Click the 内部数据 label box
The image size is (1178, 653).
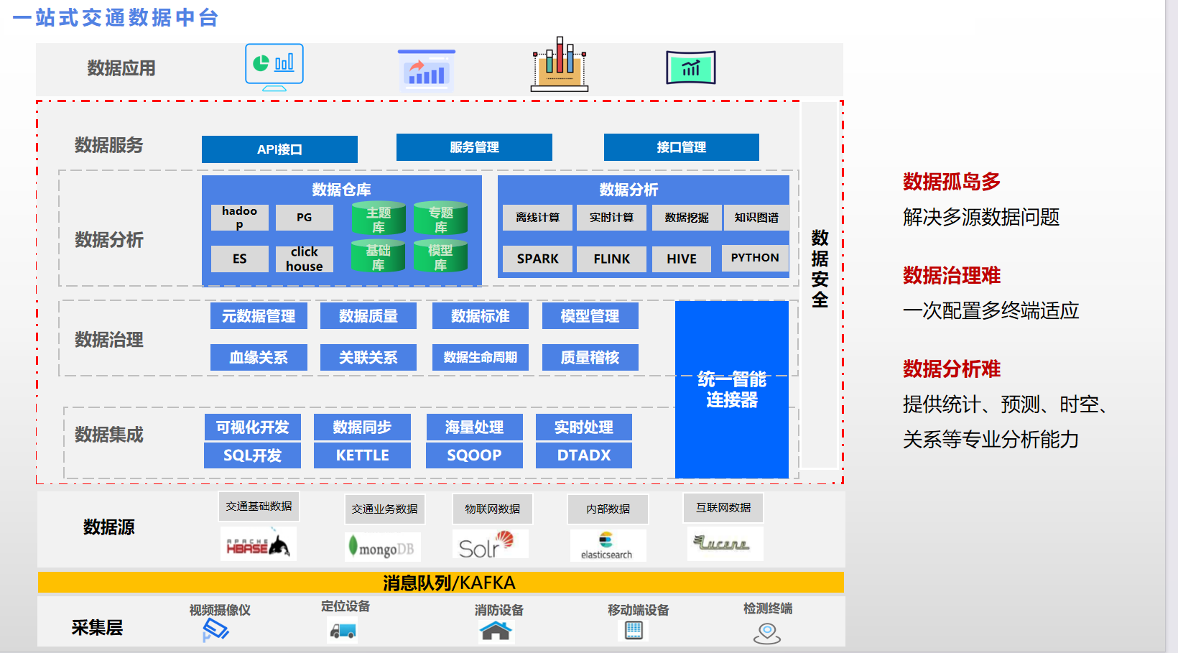coord(608,509)
